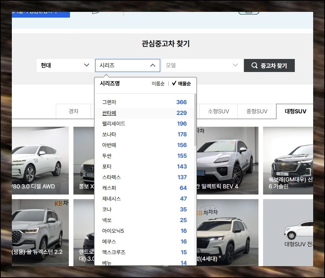Open the 일렉트릭 BEV 4 car thumbnail
Image resolution: width=325 pixels, height=278 pixels.
pos(227,161)
